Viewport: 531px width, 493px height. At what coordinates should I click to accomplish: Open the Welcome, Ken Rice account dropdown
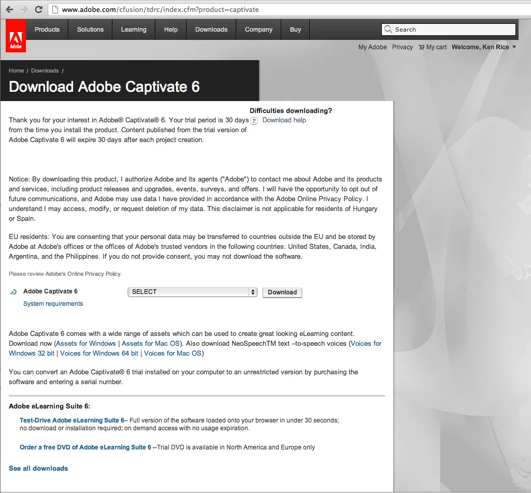483,47
